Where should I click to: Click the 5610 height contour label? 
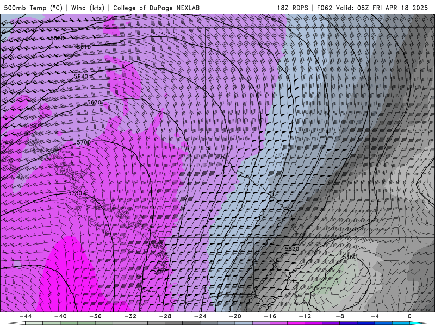click(x=84, y=47)
